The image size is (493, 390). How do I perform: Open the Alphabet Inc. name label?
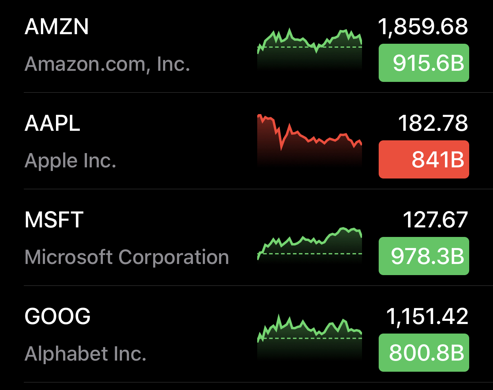[85, 354]
